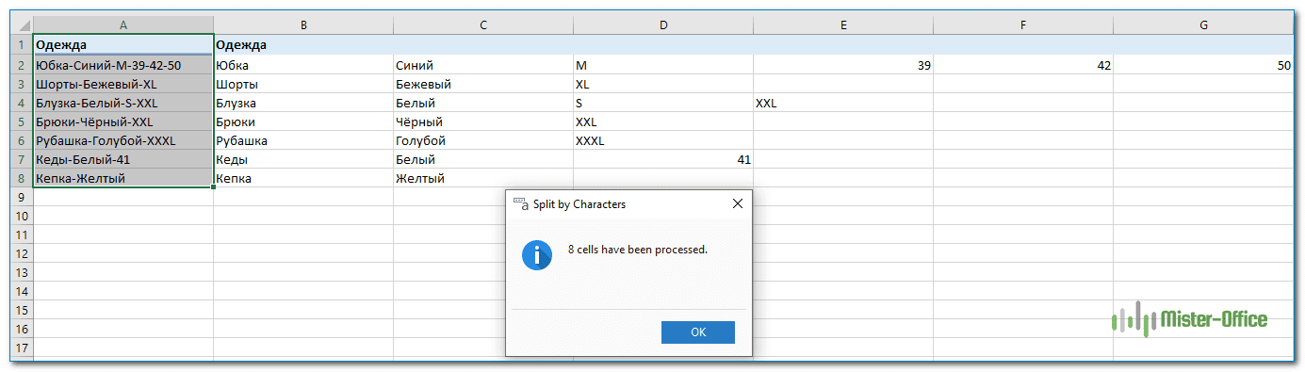
Task: Select row 12 header
Action: point(22,253)
